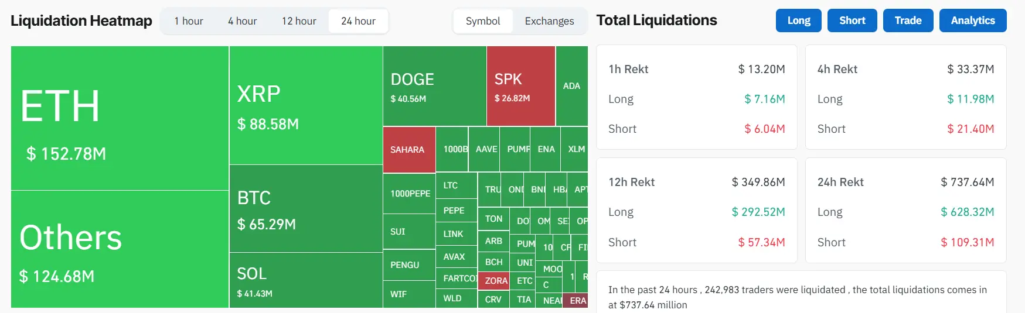Click the BTC heatmap block
Image resolution: width=1025 pixels, height=313 pixels.
(x=306, y=209)
